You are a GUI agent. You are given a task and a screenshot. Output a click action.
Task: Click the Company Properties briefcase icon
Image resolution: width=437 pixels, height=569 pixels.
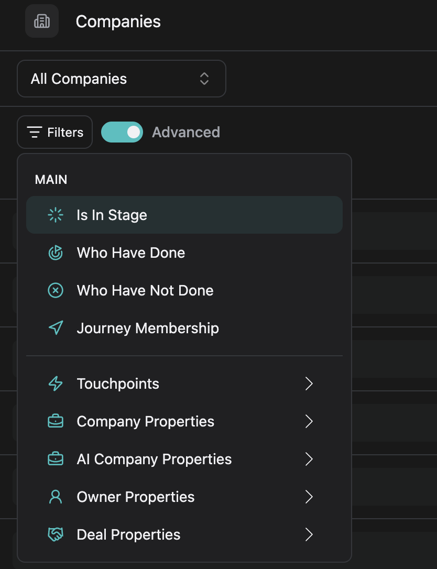tap(56, 421)
